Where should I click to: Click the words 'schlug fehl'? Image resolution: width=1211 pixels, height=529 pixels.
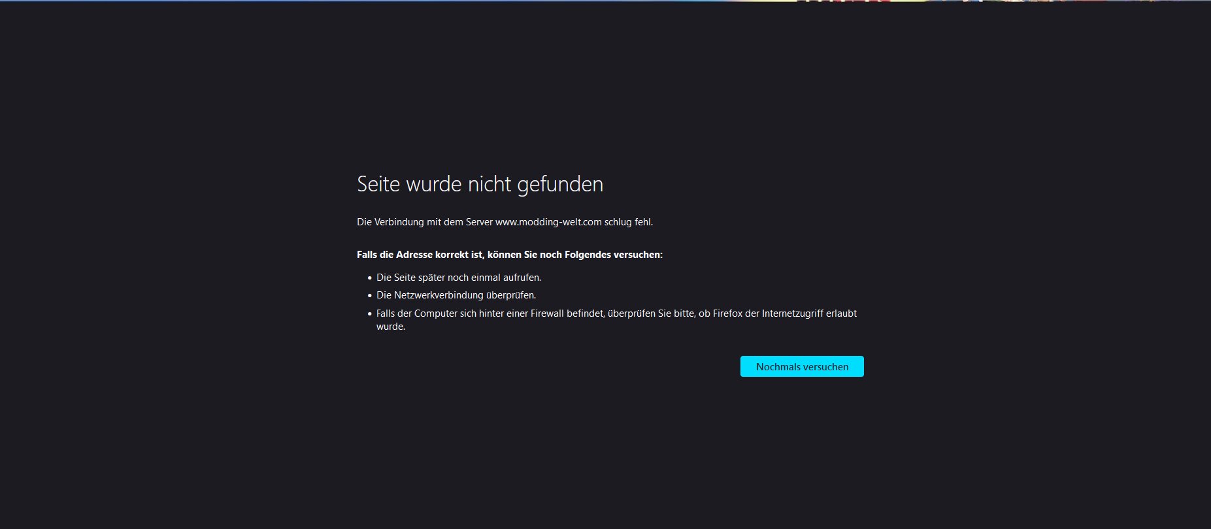(x=628, y=222)
